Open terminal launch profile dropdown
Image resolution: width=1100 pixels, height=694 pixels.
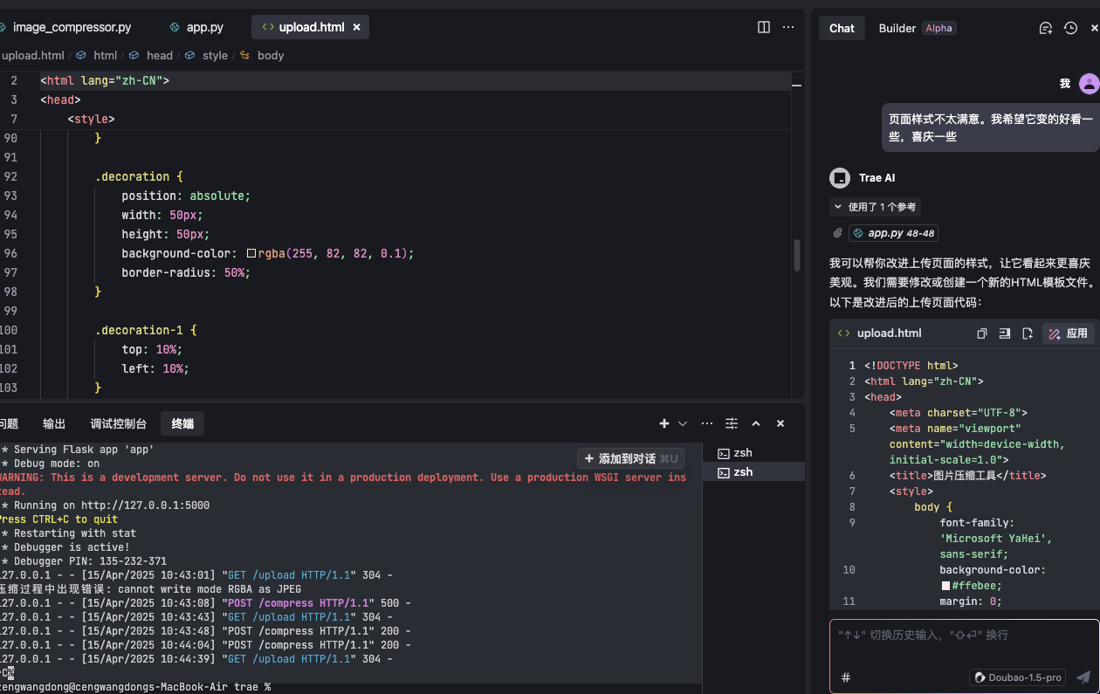(x=683, y=423)
